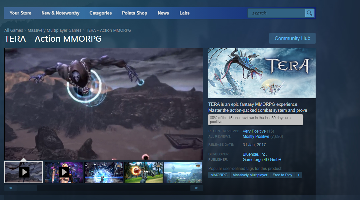Screen dimensions: 360x200
Task: Click the plus tag button
Action: (298, 175)
